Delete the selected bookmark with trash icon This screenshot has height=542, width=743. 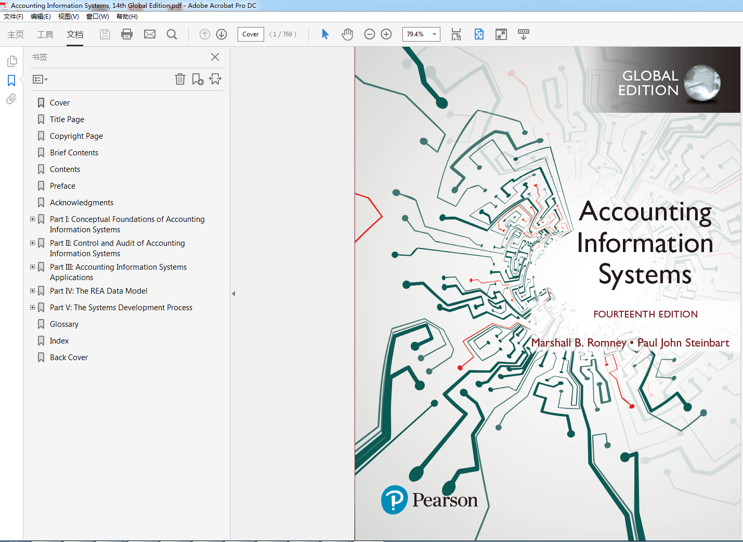pyautogui.click(x=180, y=79)
